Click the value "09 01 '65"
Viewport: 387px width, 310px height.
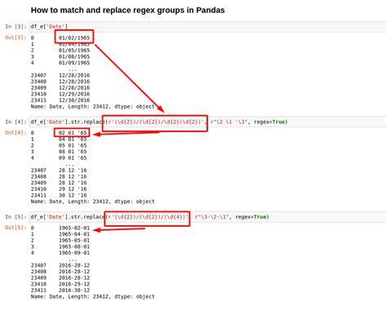[73, 158]
